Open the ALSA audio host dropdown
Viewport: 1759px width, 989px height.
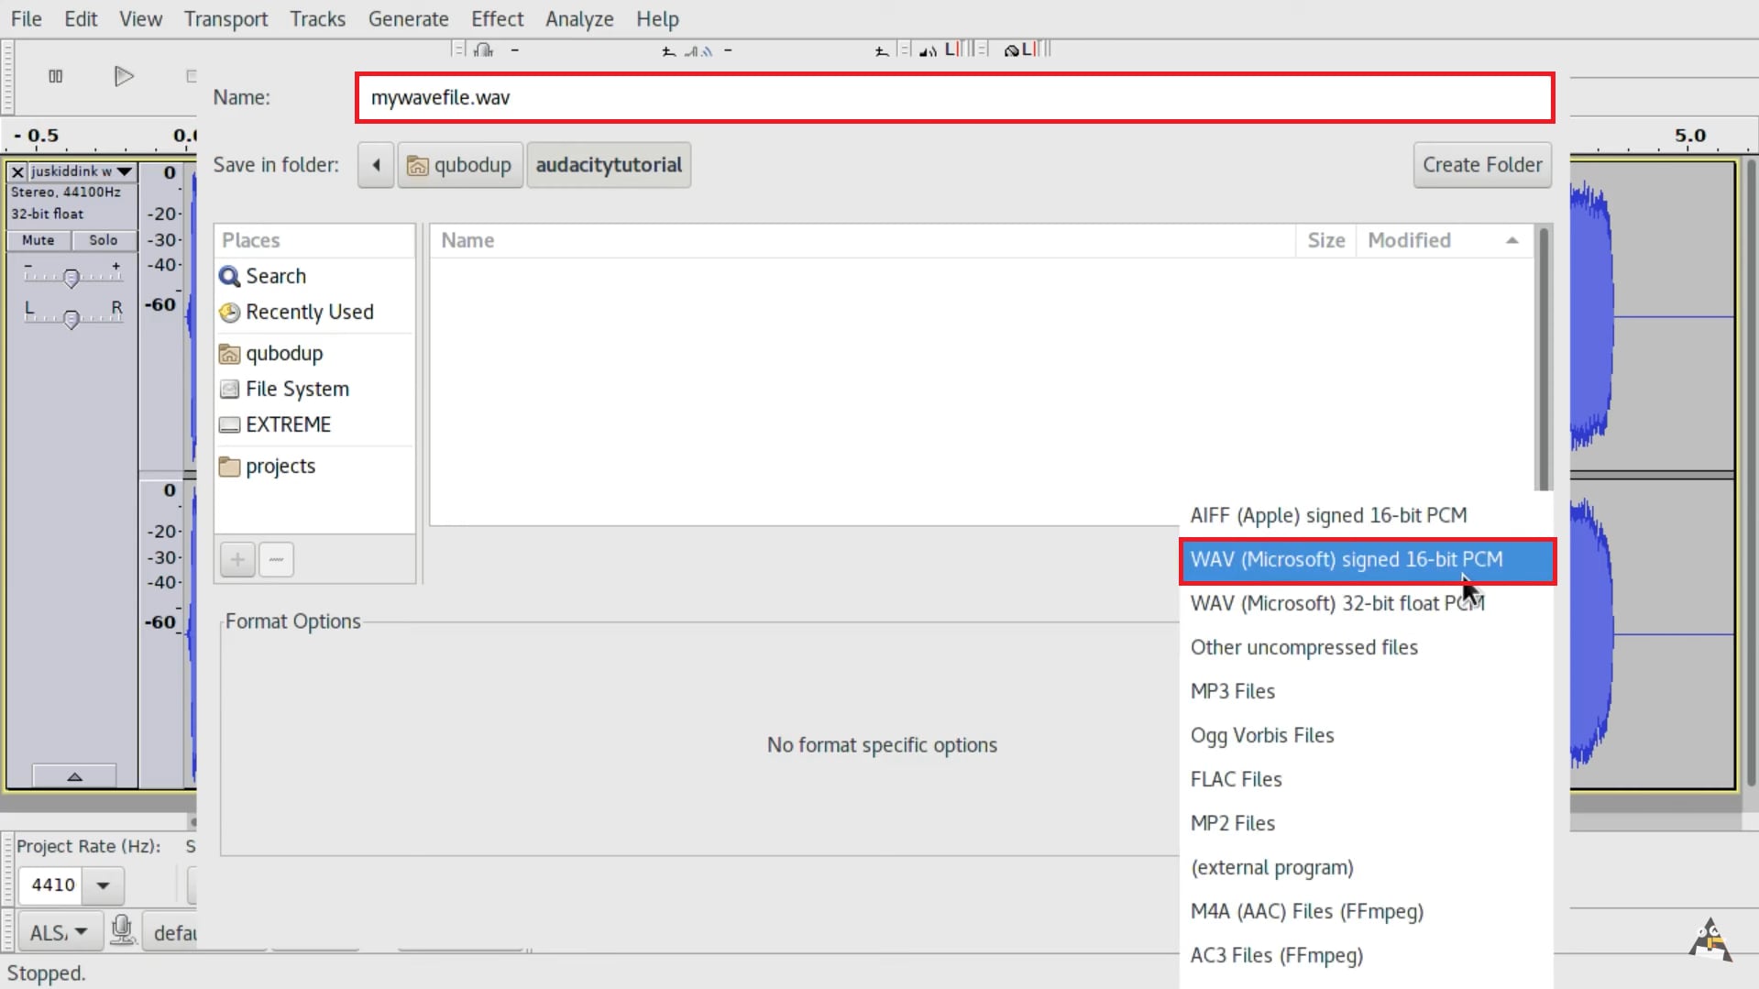[59, 933]
